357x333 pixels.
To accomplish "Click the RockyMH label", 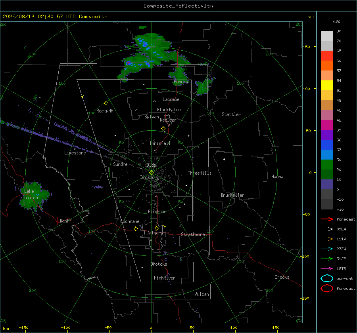I will 105,111.
